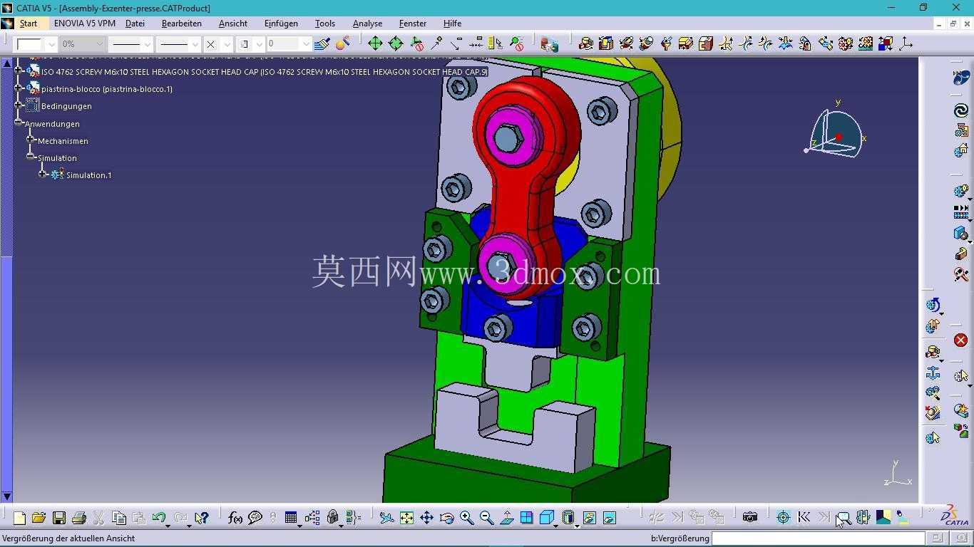Open the Bearbeiten menu
Screen dimensions: 974x547
pos(182,24)
